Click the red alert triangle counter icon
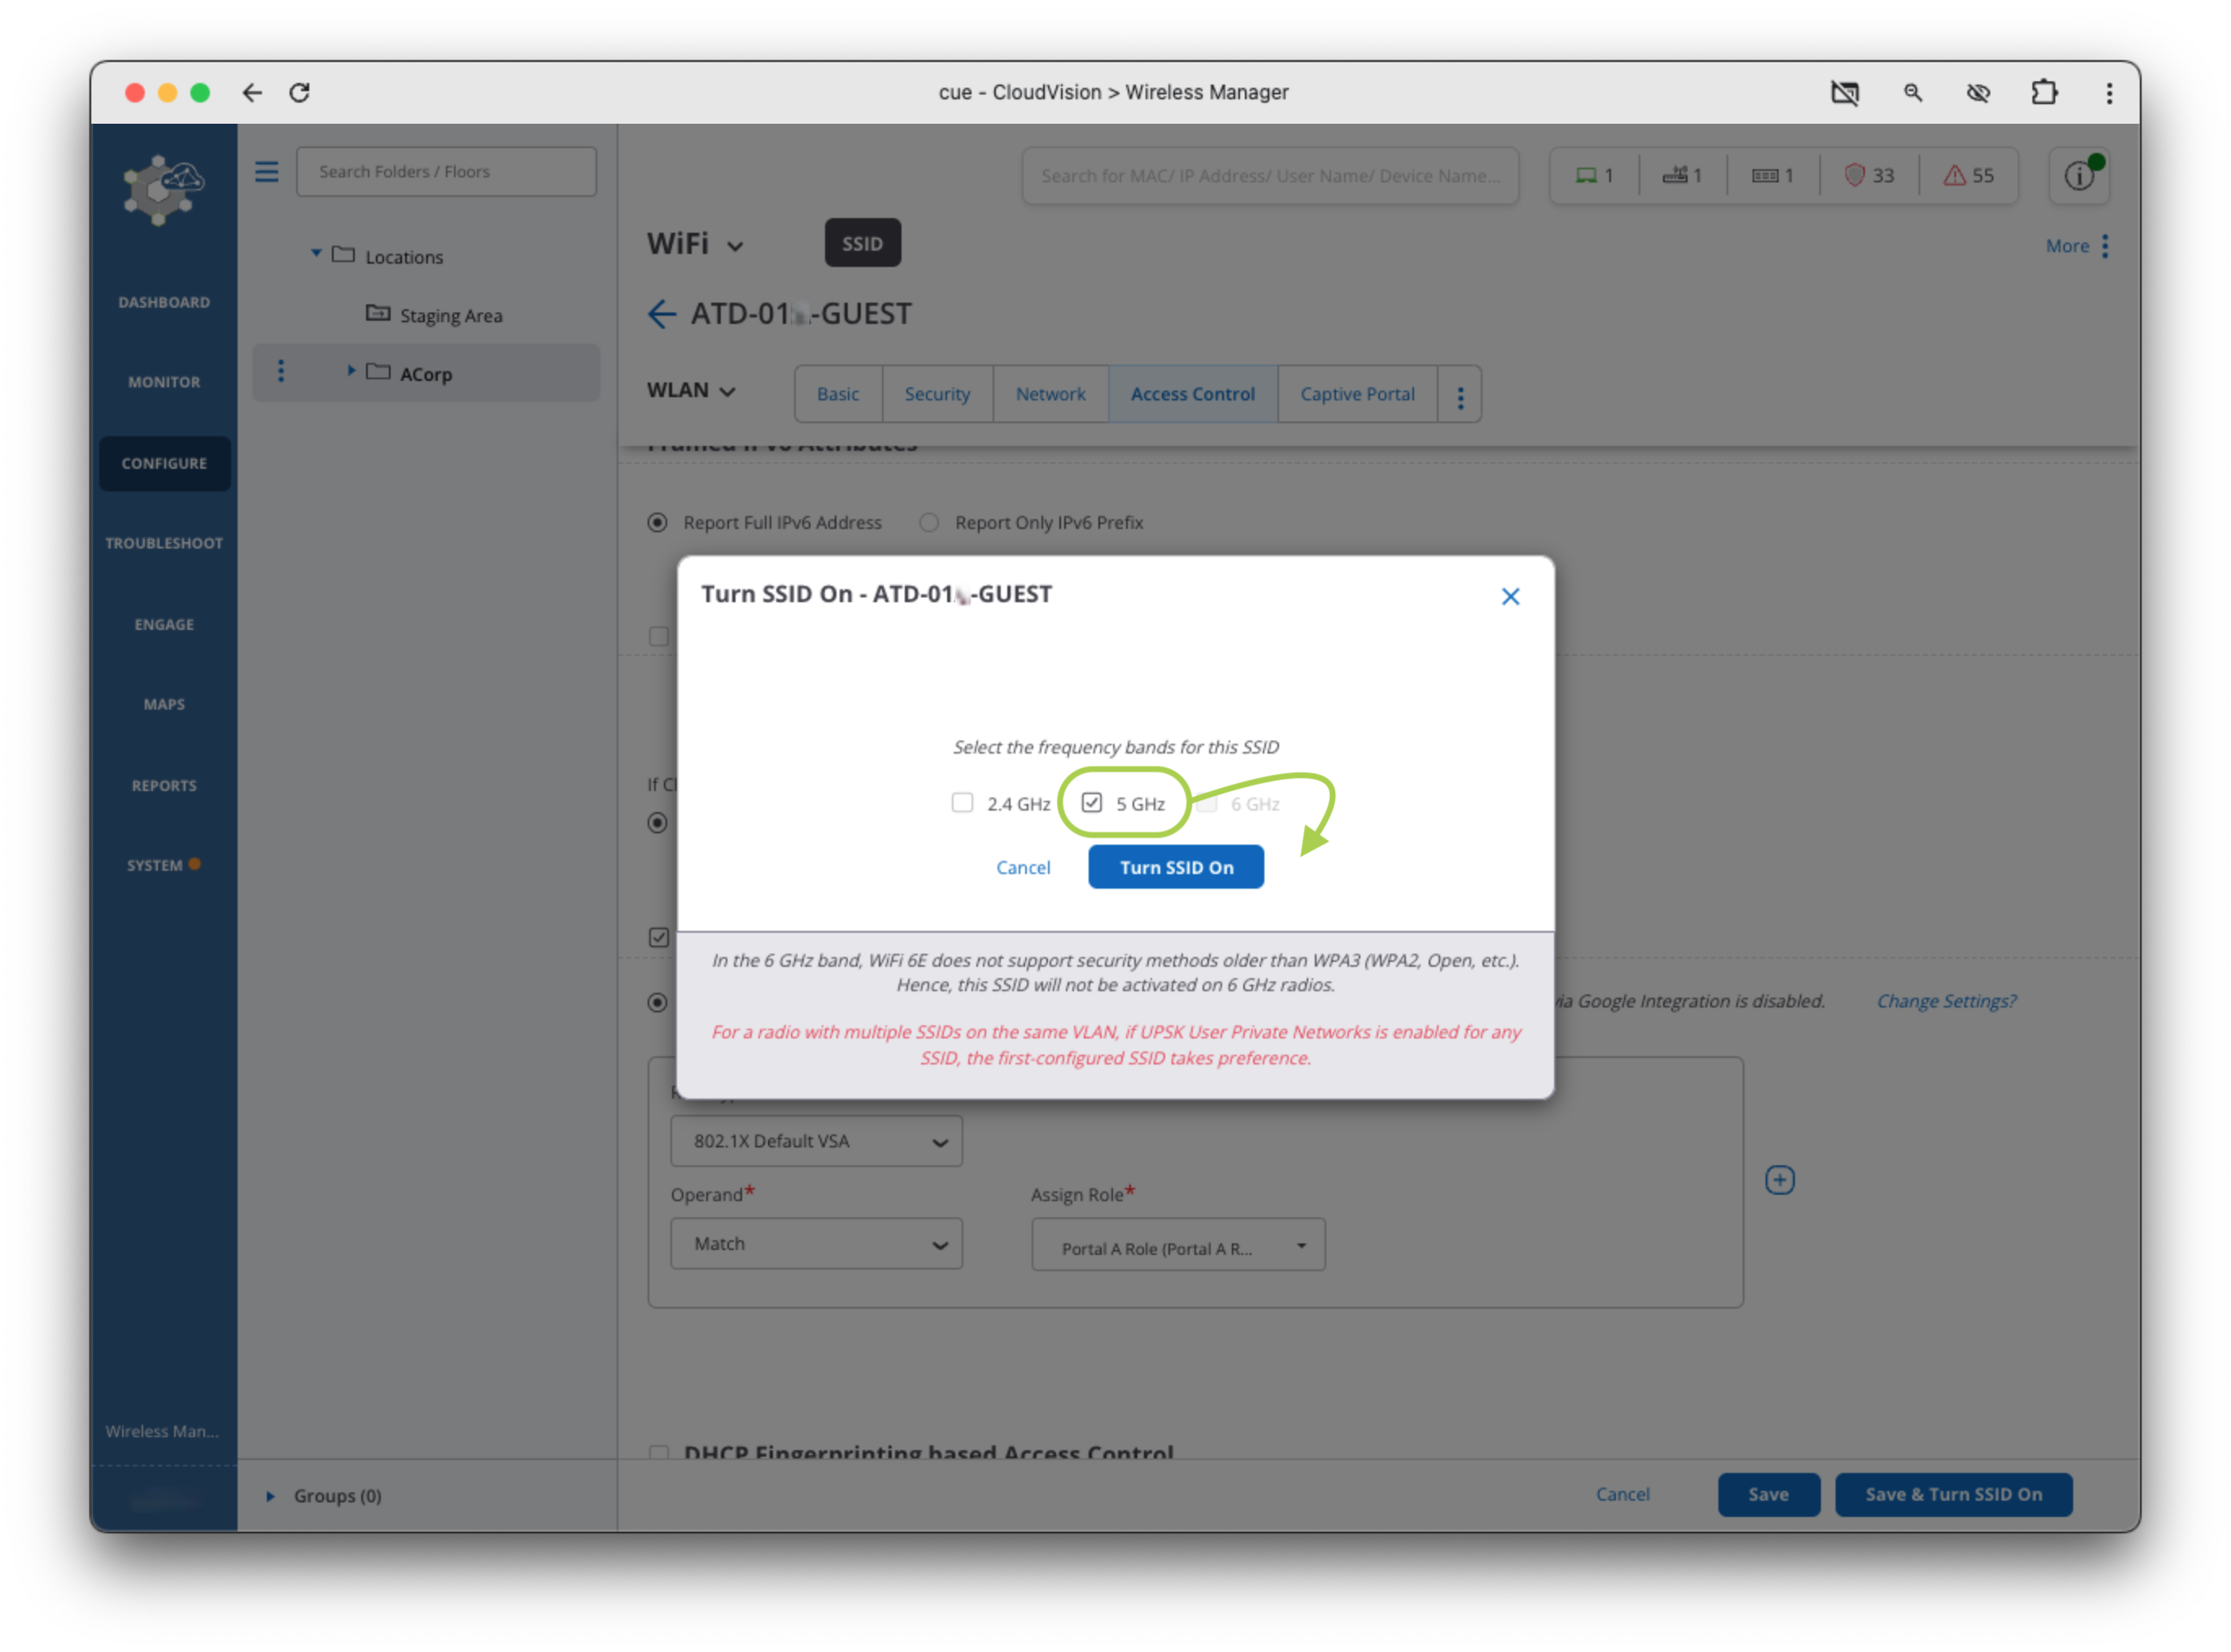 [1954, 176]
